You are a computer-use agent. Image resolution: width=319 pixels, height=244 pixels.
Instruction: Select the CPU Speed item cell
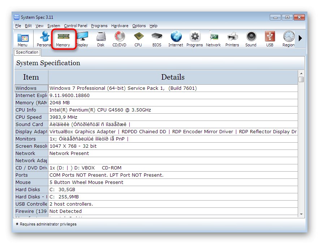[31, 117]
